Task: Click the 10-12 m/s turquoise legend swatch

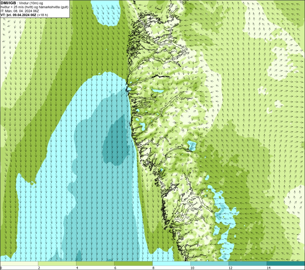Action: (x=210, y=264)
